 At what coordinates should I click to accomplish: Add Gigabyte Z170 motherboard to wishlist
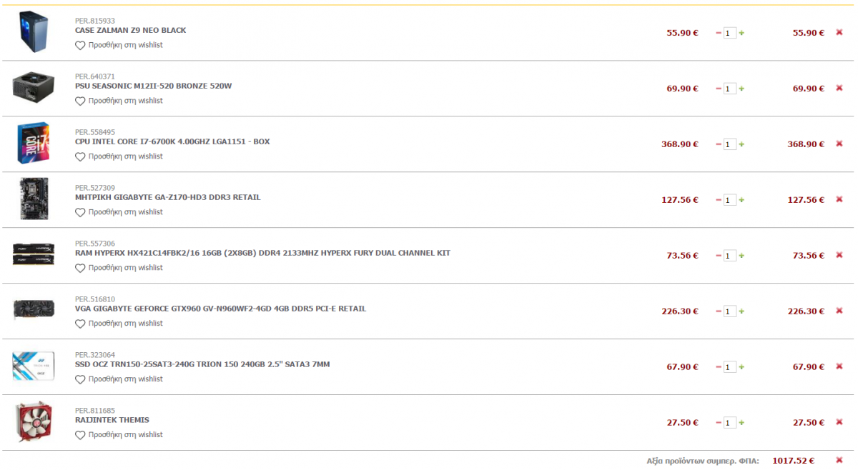(119, 212)
